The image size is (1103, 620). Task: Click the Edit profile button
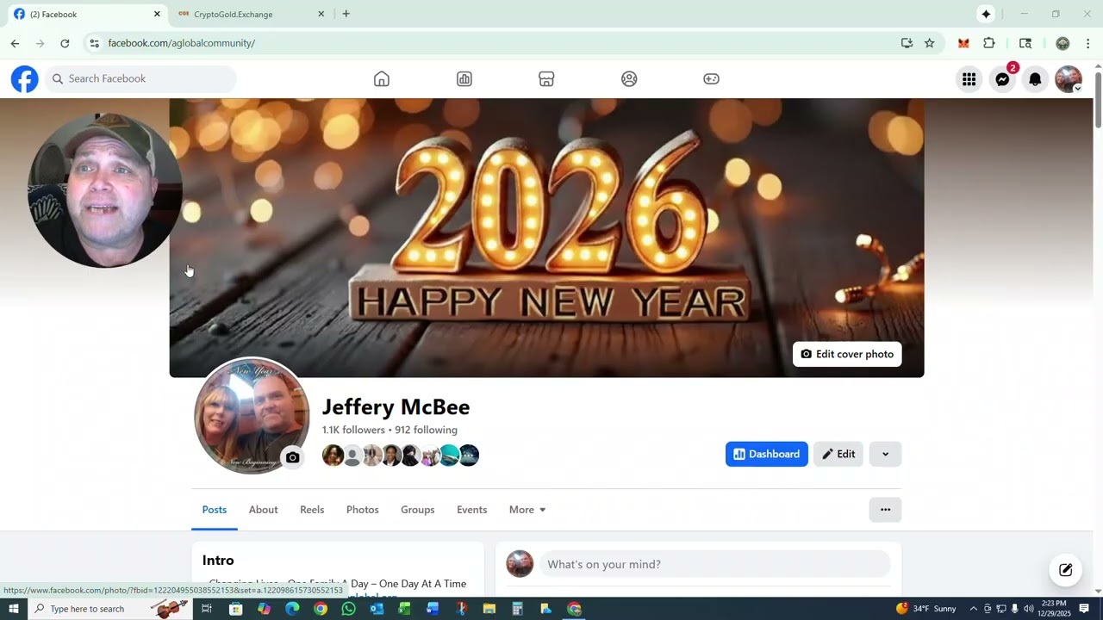[838, 455]
